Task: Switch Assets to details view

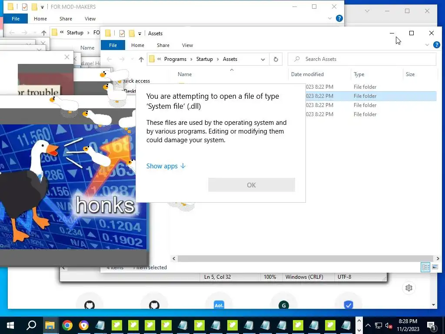Action: tap(425, 267)
